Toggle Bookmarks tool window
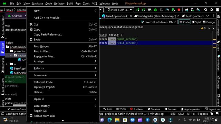The height and width of the screenshot is (124, 221). (3, 65)
